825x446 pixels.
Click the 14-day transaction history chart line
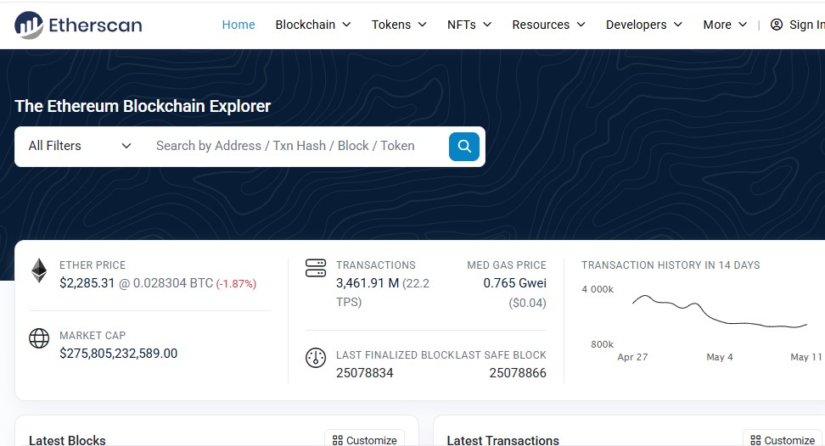click(x=719, y=313)
